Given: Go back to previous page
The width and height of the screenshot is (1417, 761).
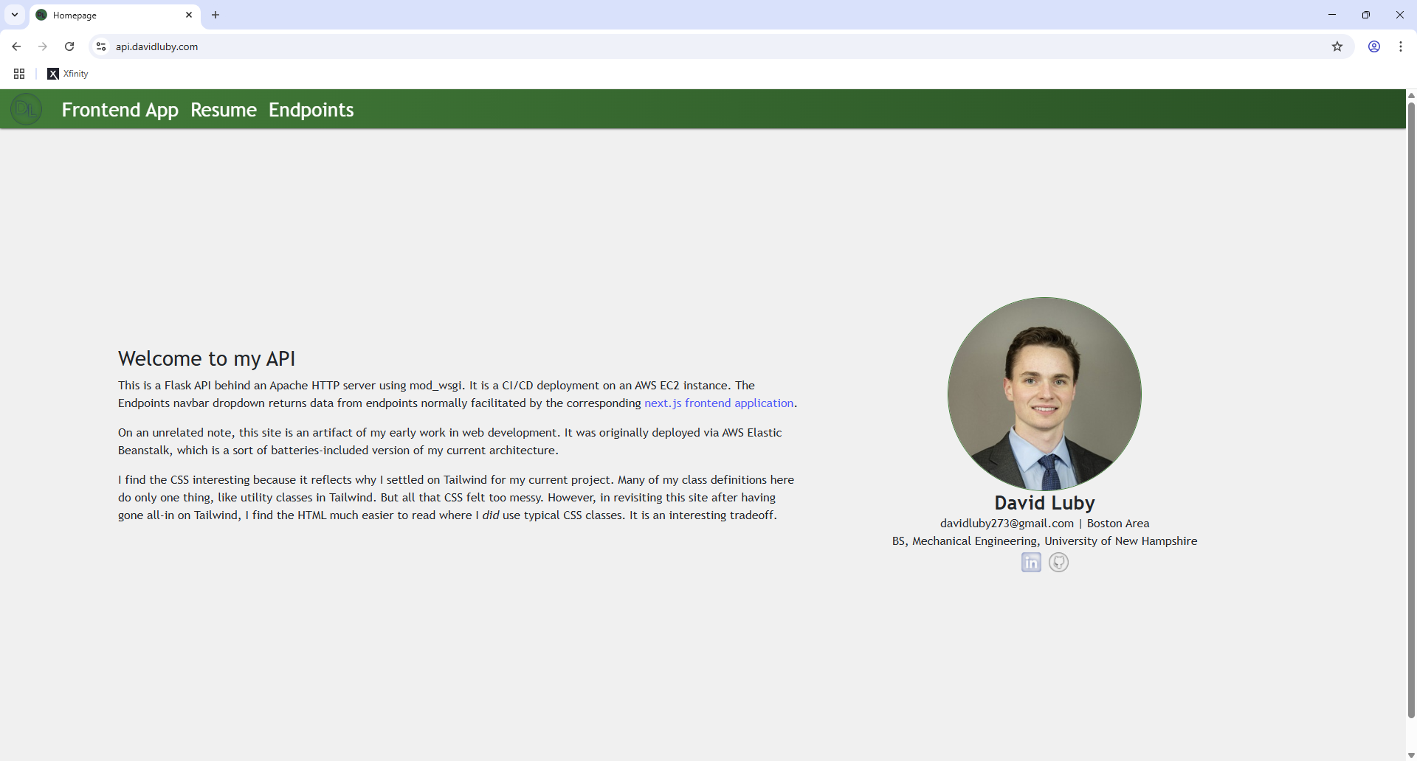Looking at the screenshot, I should (16, 46).
